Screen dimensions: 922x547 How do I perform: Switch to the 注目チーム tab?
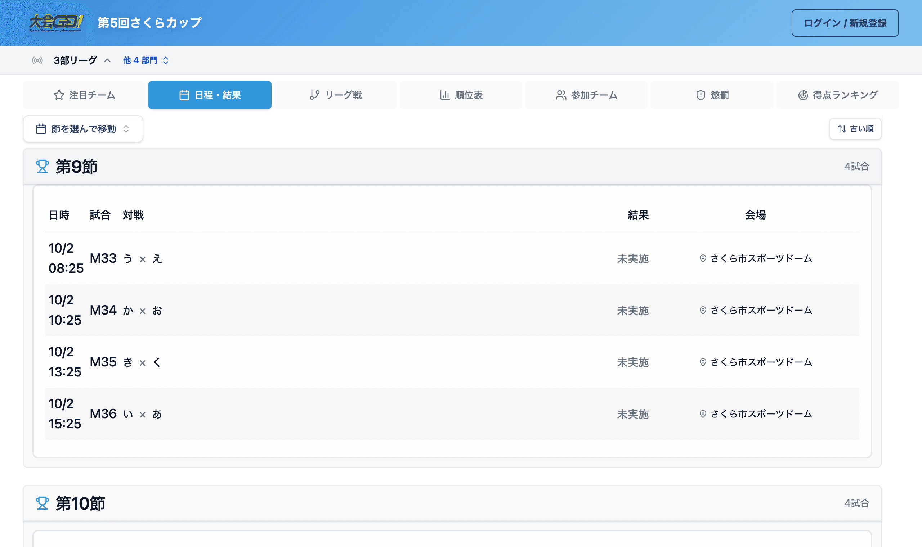point(84,95)
